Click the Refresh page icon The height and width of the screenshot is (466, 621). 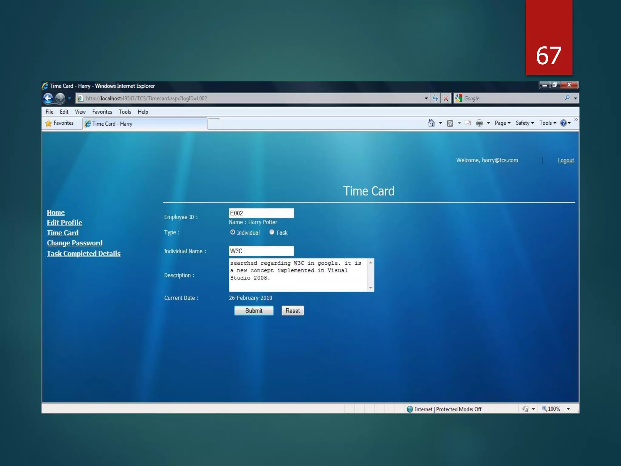click(x=435, y=98)
